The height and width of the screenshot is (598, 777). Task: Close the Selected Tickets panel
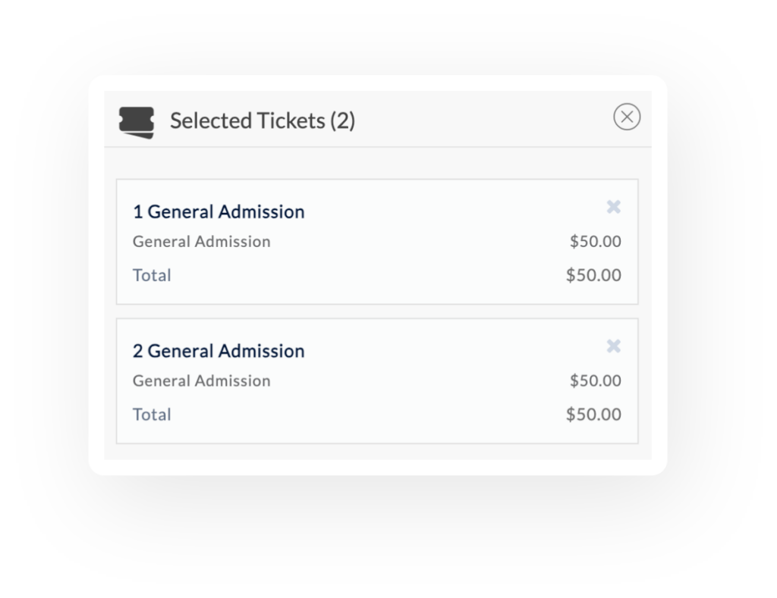(627, 117)
